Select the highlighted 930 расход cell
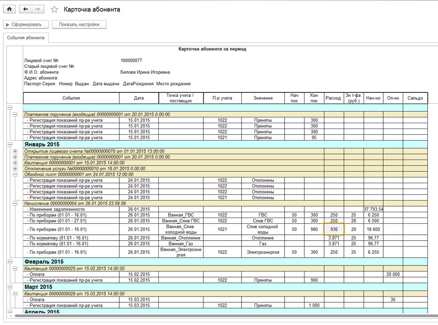The height and width of the screenshot is (325, 438). coord(334,229)
